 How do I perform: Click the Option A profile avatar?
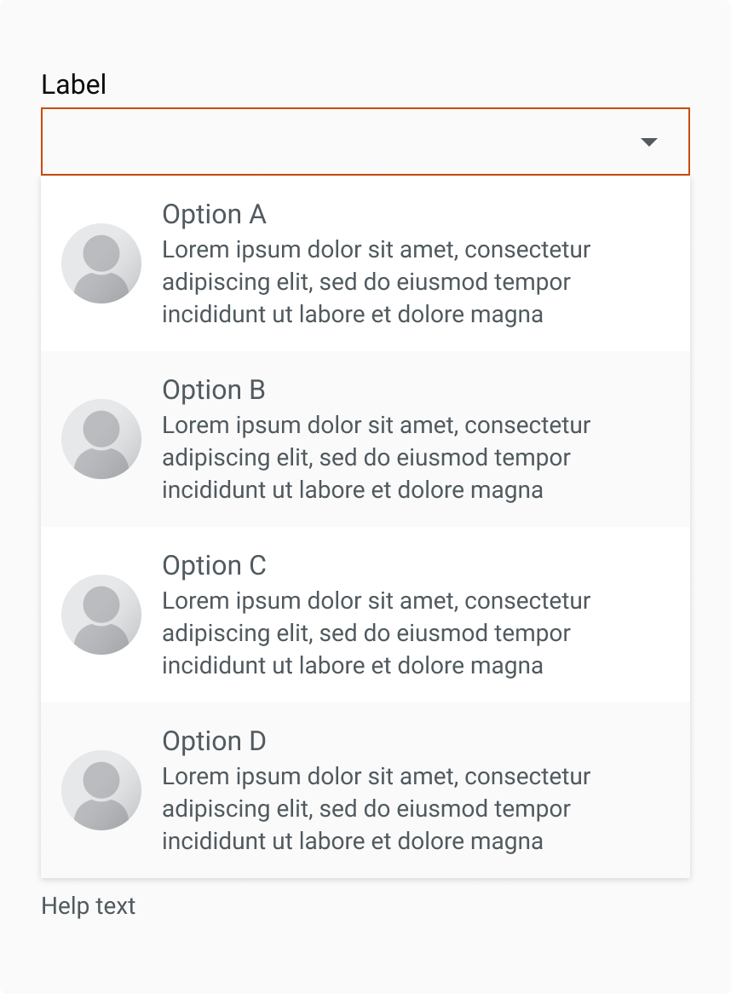(101, 263)
